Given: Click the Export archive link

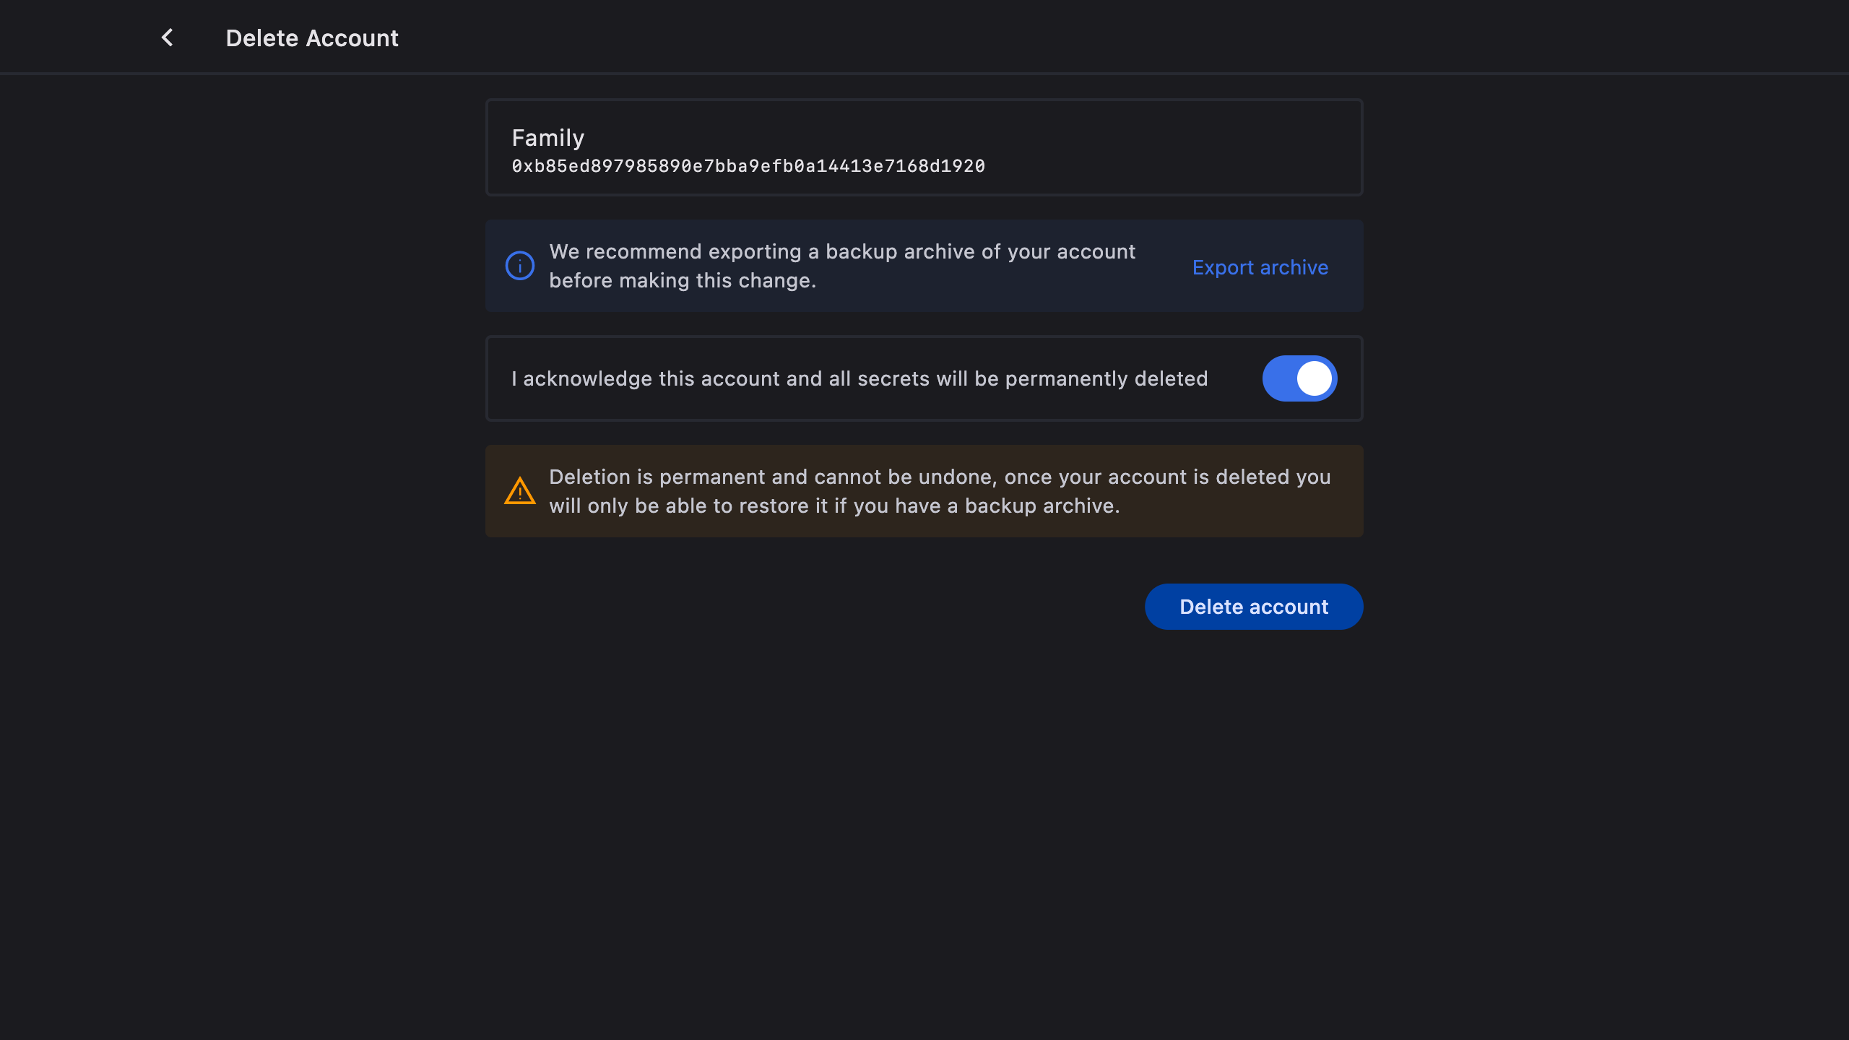Looking at the screenshot, I should tap(1260, 267).
